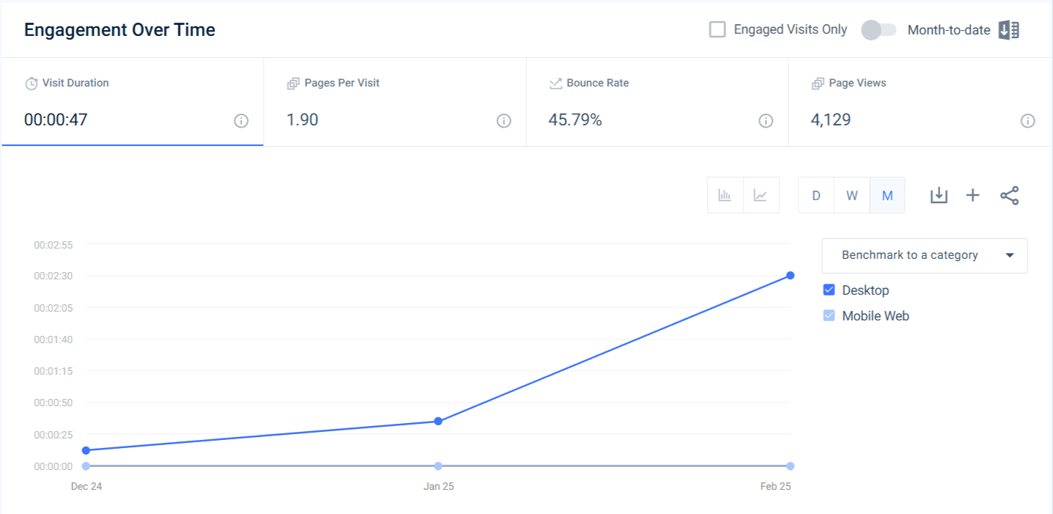The width and height of the screenshot is (1053, 514).
Task: Click the plus add-to-dashboard icon
Action: (x=972, y=195)
